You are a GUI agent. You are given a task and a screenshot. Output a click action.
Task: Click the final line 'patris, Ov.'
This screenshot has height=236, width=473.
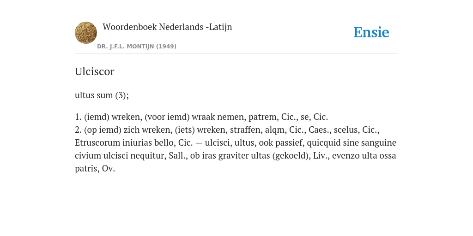point(95,169)
